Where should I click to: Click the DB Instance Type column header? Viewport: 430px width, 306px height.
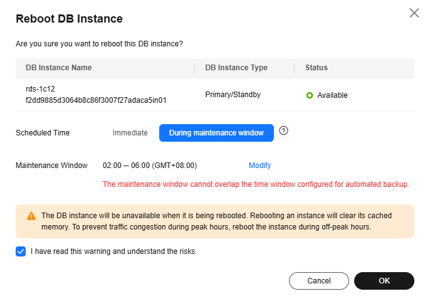point(236,68)
